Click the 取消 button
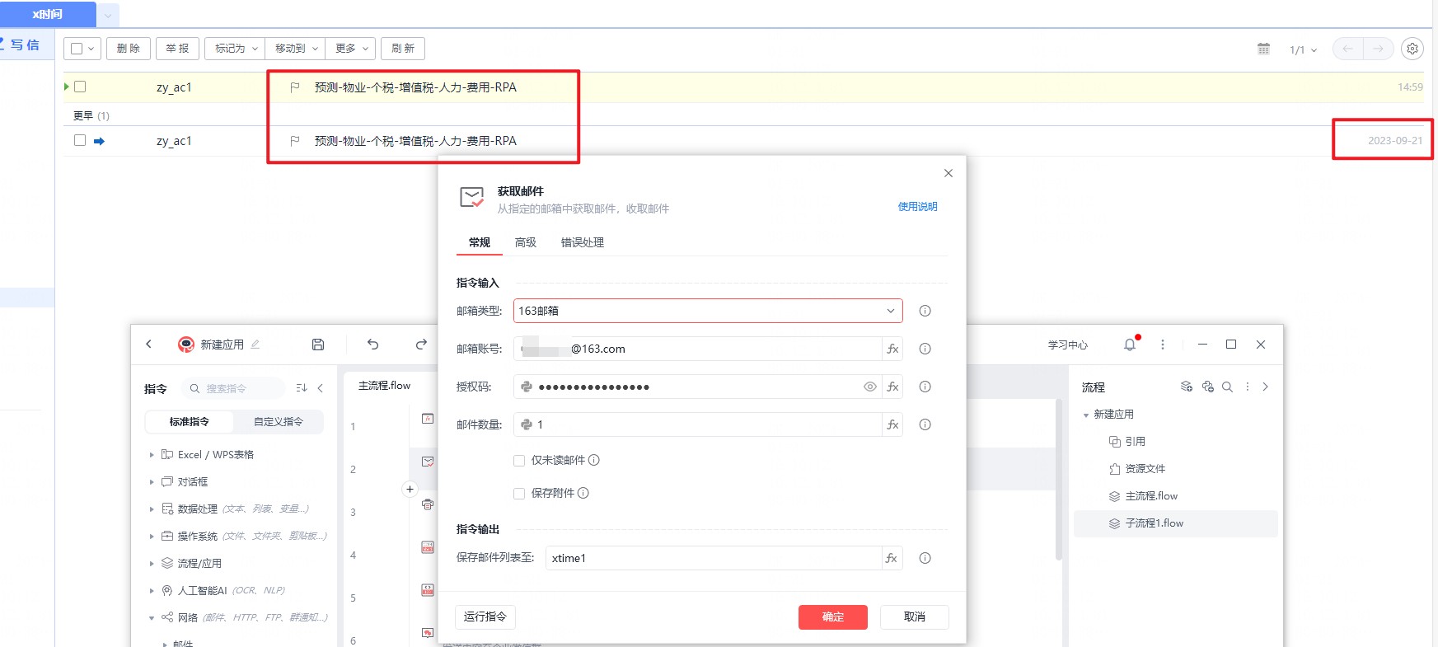 point(915,617)
